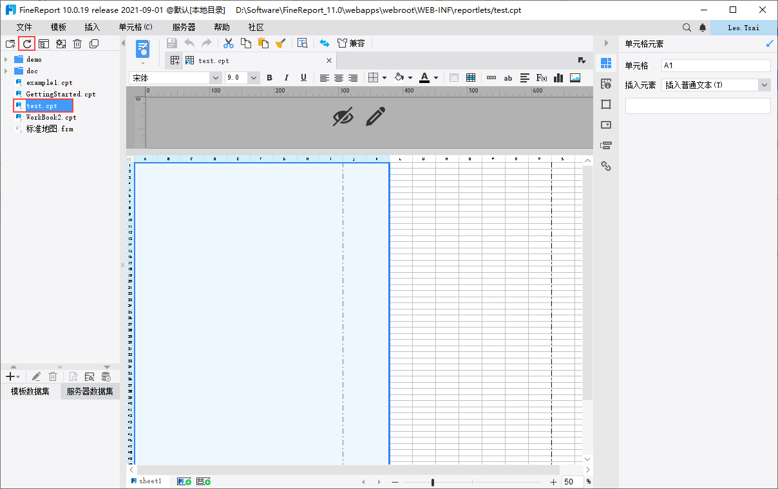Click the notification bell icon

703,28
